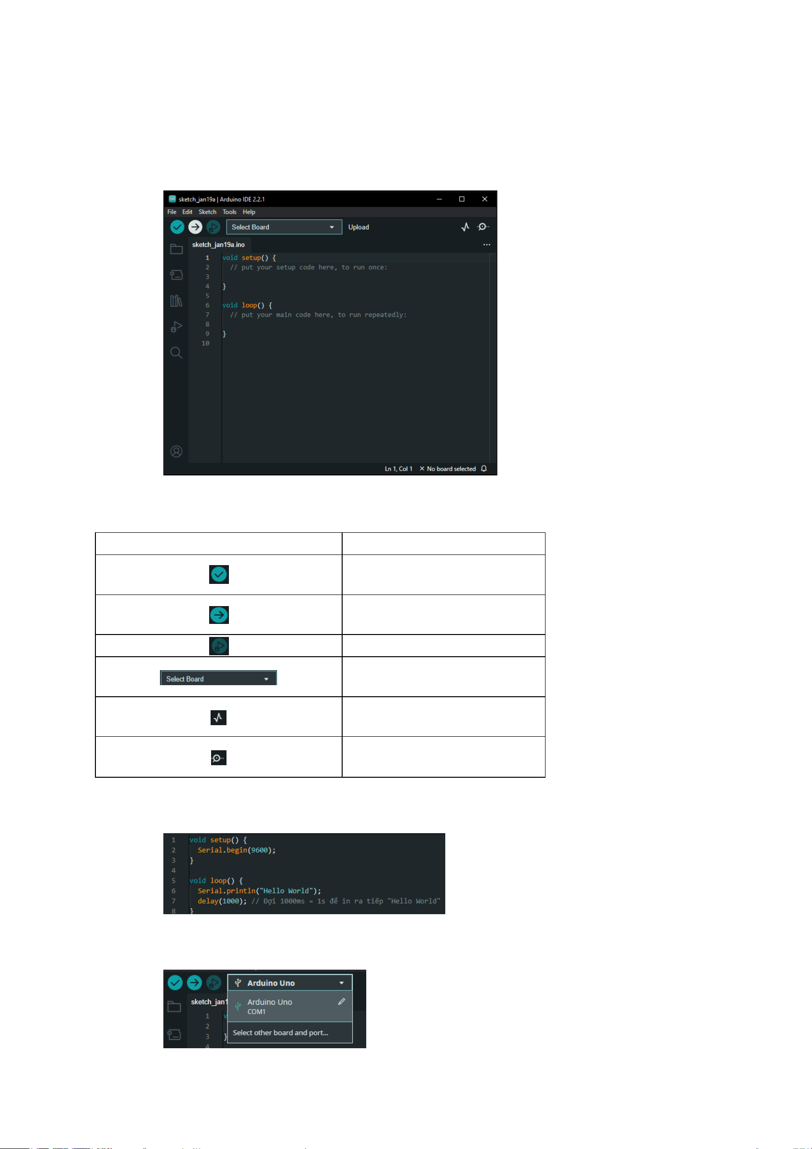Image resolution: width=812 pixels, height=1149 pixels.
Task: Open the Sketchbook folder sidebar icon
Action: (176, 249)
